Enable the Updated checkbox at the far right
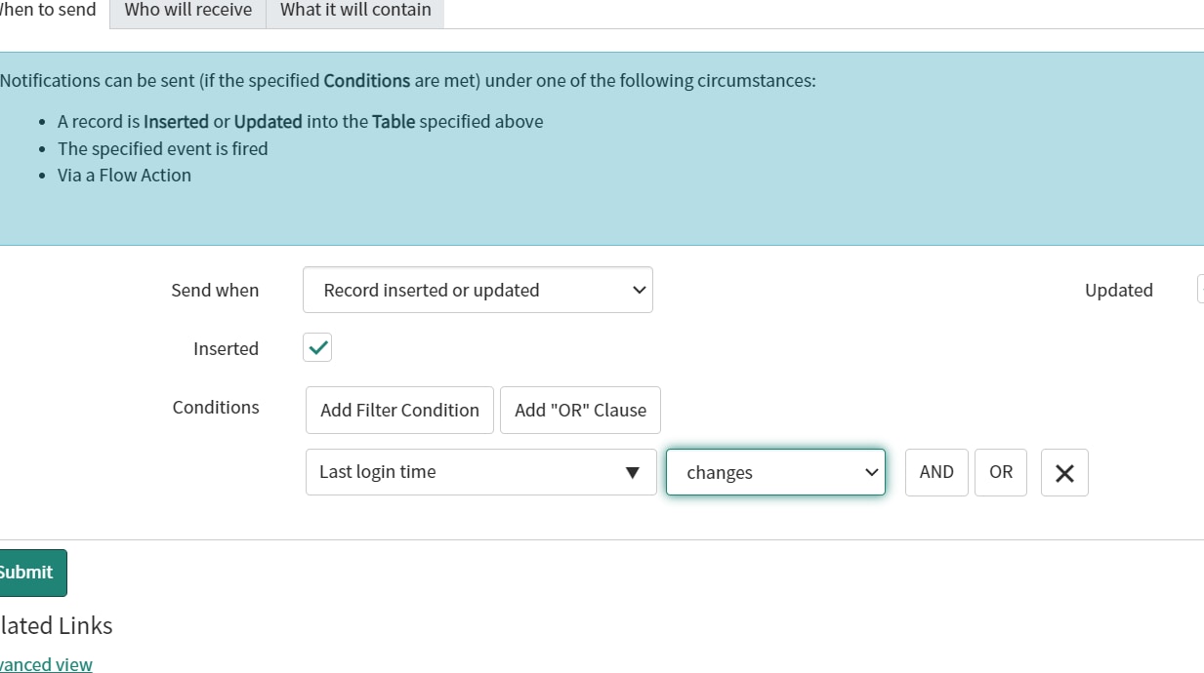The height and width of the screenshot is (673, 1204). [1200, 290]
